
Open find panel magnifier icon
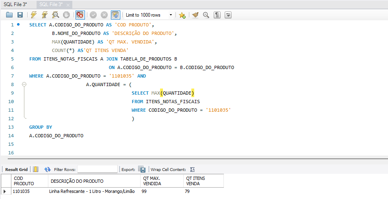point(206,15)
